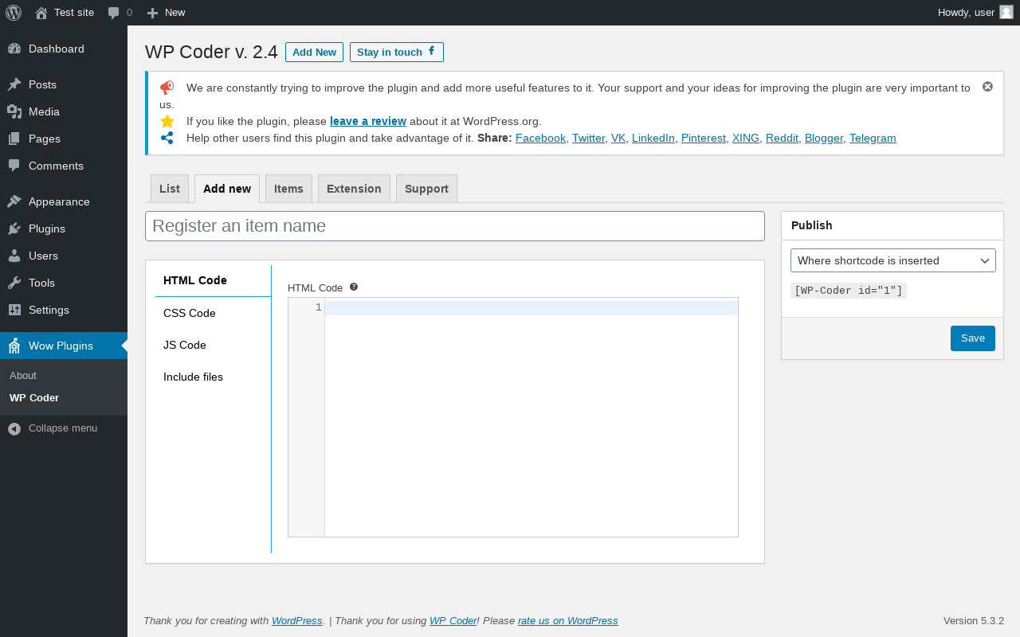The width and height of the screenshot is (1020, 637).
Task: Click the Dashboard gauge icon
Action: (14, 49)
